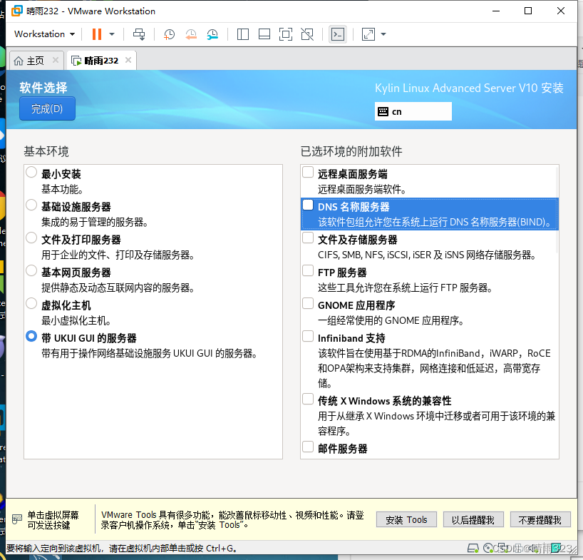This screenshot has width=583, height=560.
Task: Click the VMware Workstation app logo
Action: [16, 11]
